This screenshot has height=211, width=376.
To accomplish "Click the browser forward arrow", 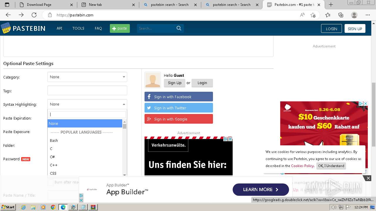I will 21,15.
